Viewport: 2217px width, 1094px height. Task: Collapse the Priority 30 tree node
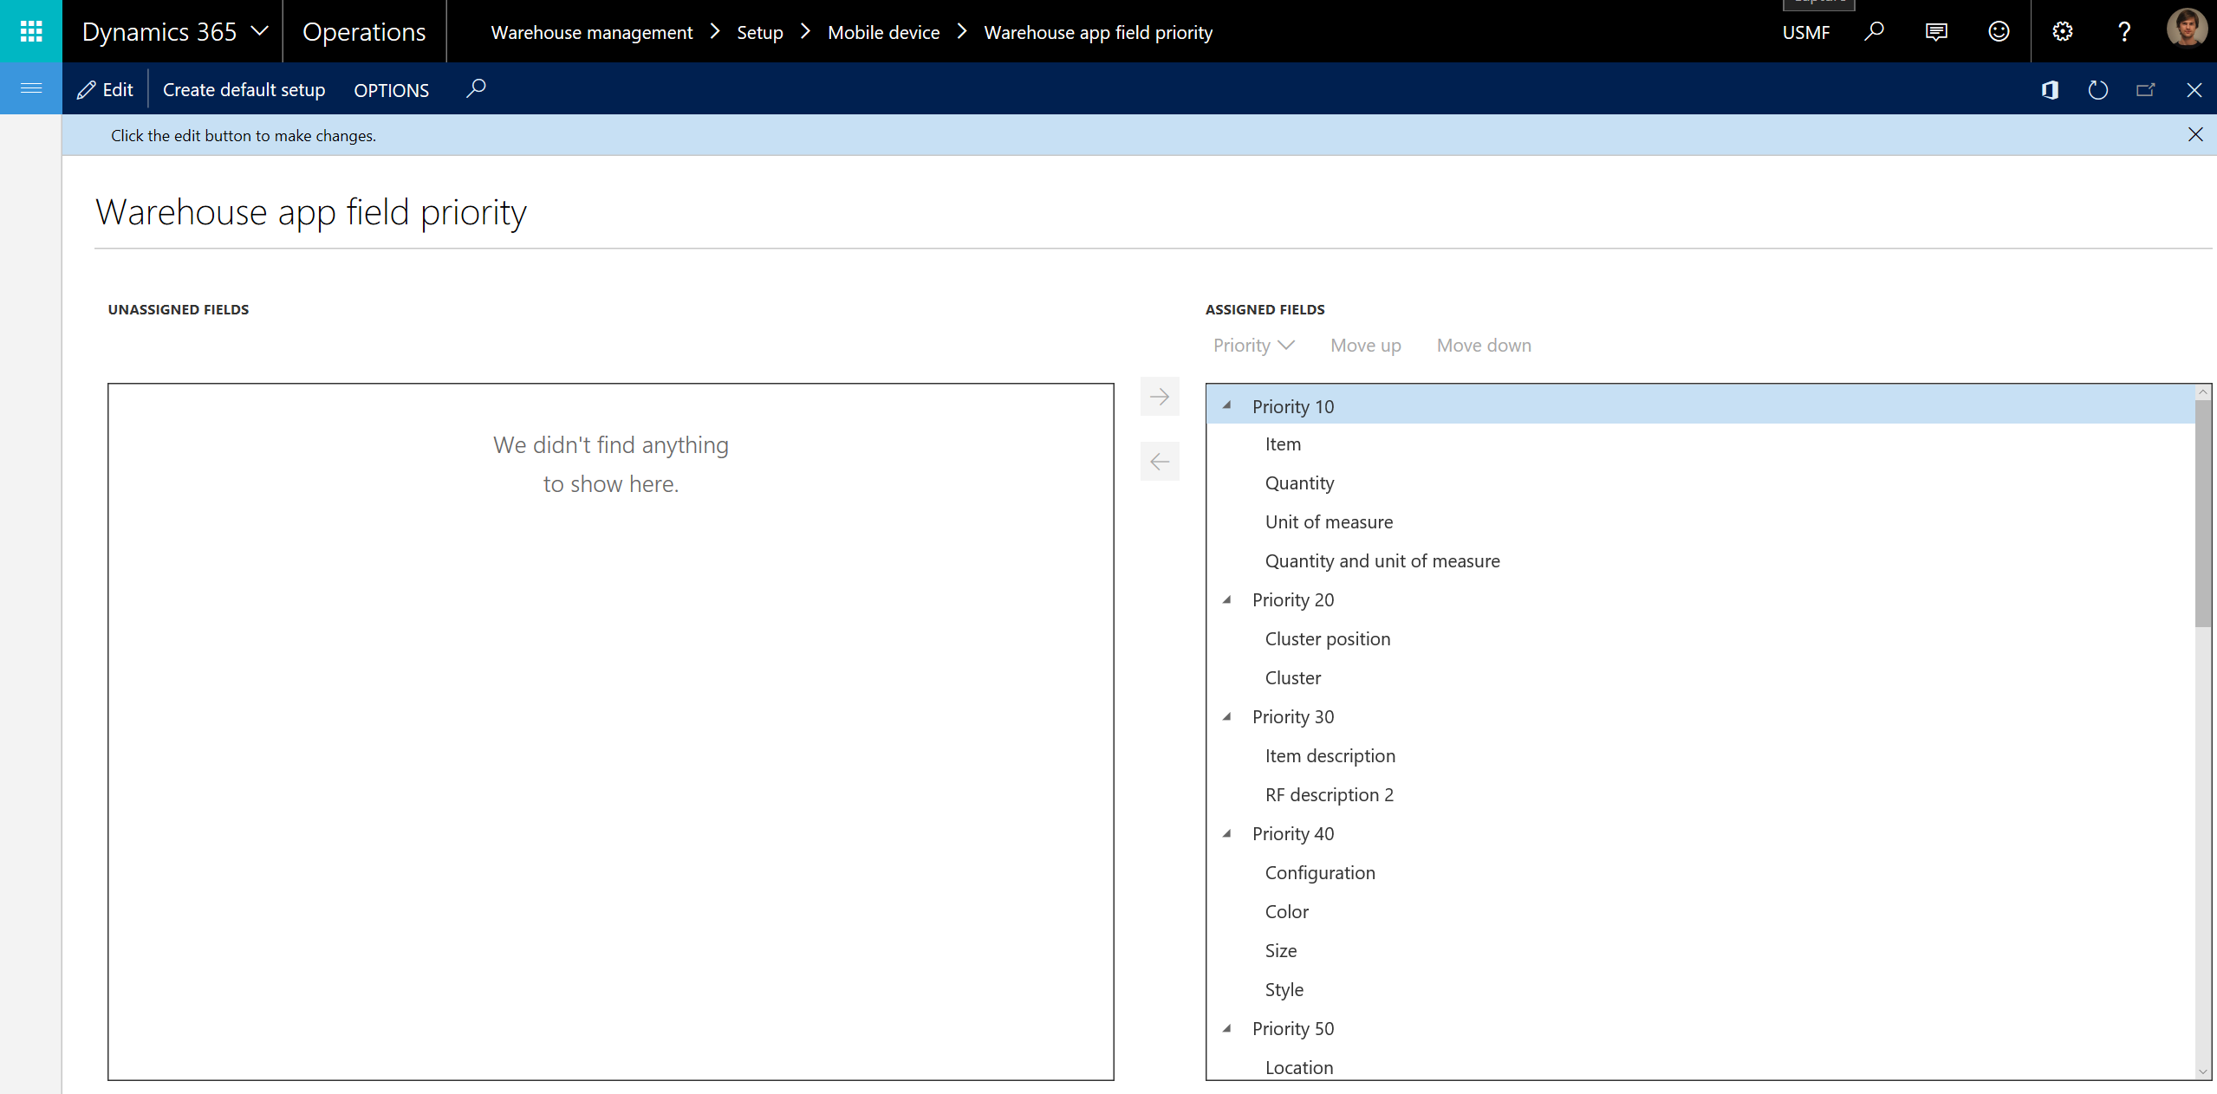tap(1226, 716)
